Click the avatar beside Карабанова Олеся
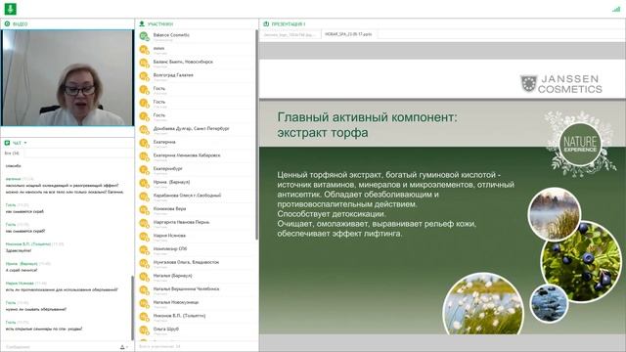The height and width of the screenshot is (352, 626). click(x=144, y=197)
